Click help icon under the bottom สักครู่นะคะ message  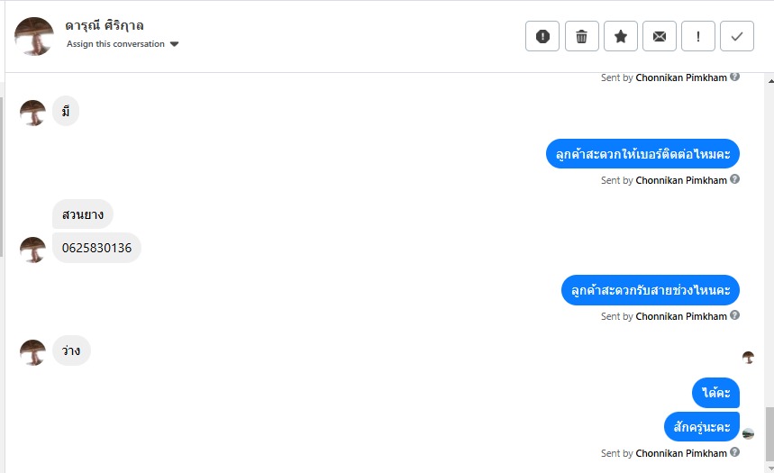pyautogui.click(x=735, y=452)
